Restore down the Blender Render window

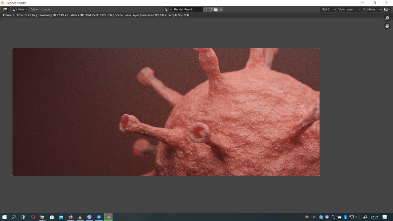374,3
